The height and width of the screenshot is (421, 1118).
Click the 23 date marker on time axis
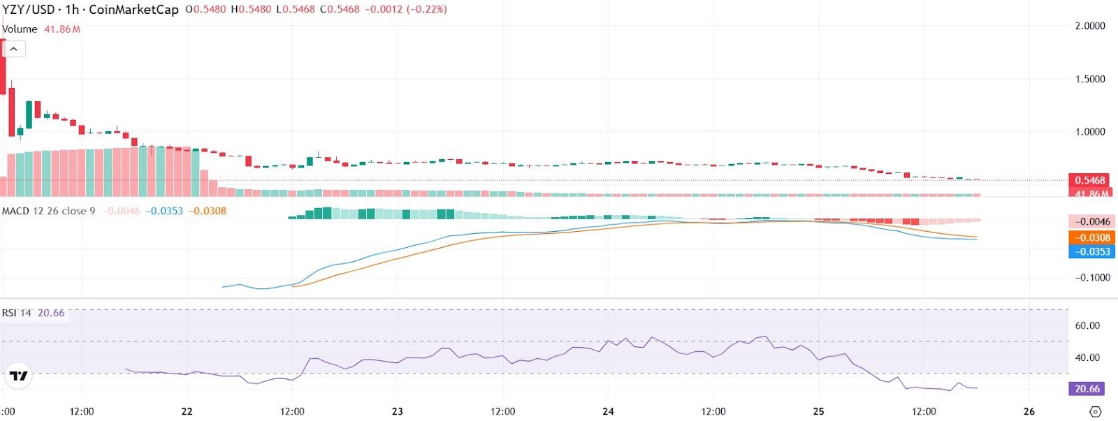(398, 411)
